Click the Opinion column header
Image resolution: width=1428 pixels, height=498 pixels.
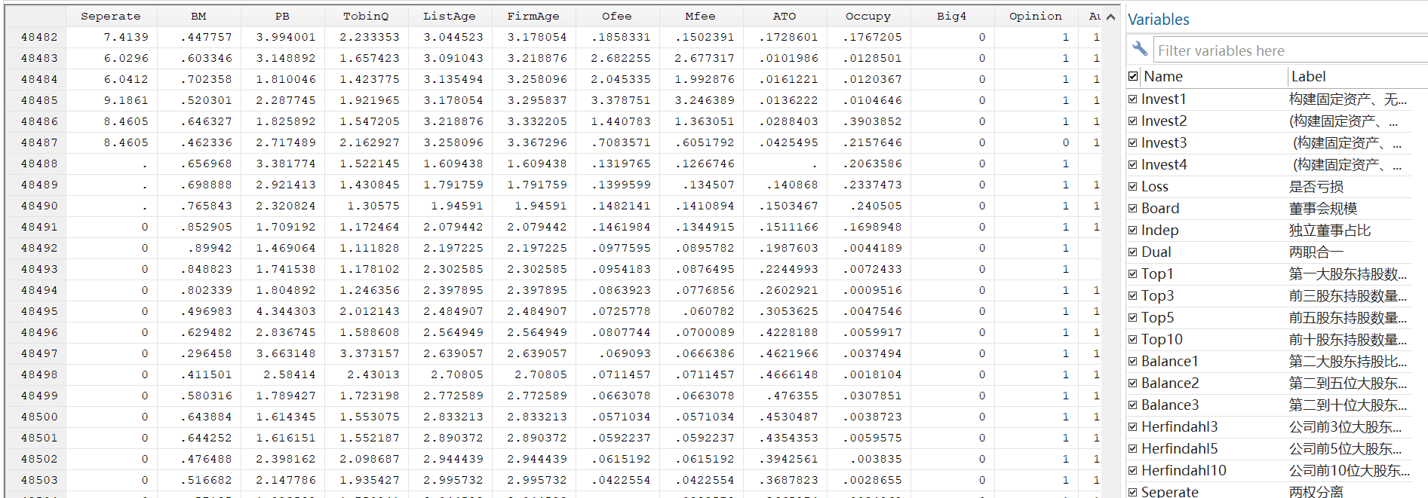point(1036,16)
